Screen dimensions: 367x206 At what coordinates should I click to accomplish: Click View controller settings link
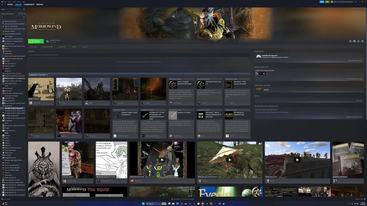coord(355,60)
